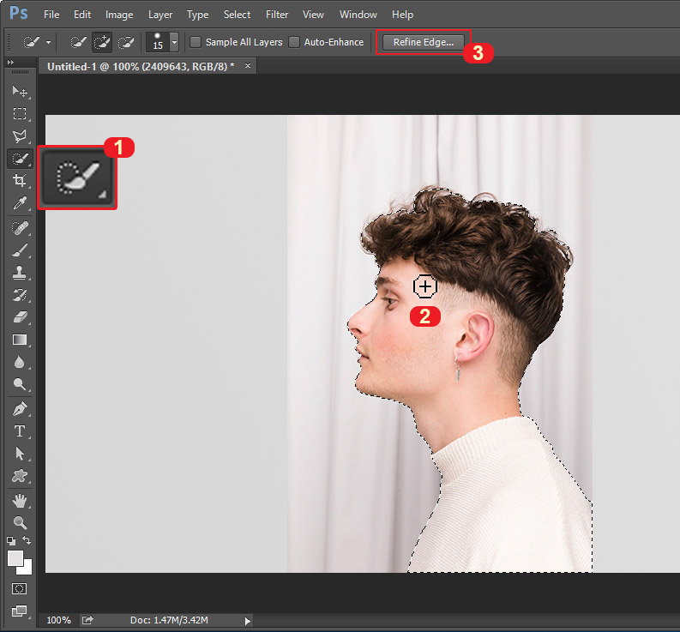Select the Path Selection tool

pyautogui.click(x=20, y=454)
